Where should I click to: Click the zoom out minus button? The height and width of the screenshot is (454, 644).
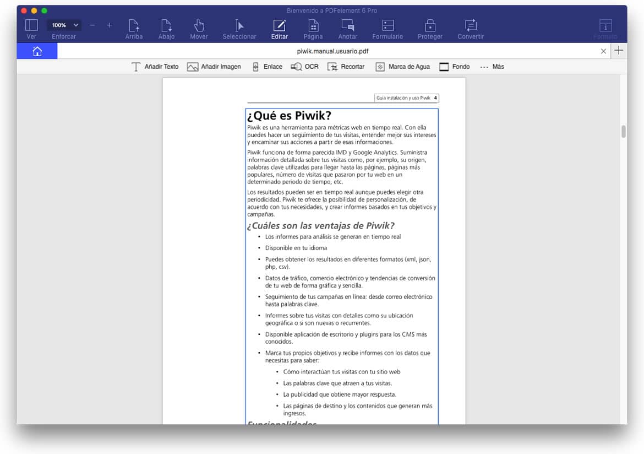92,25
